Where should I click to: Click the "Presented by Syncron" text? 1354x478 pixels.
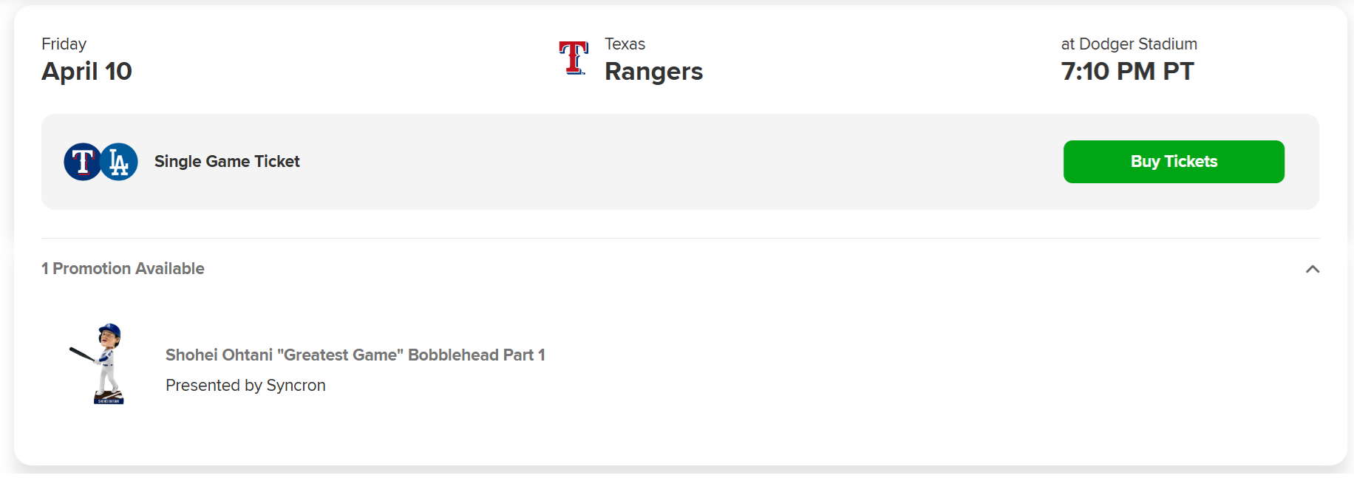point(245,386)
